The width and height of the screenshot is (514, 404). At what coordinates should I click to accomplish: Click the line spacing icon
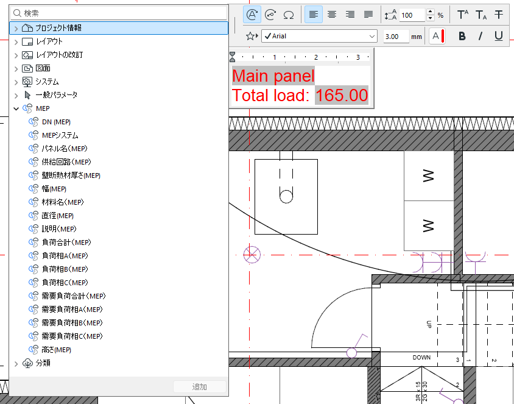click(390, 15)
